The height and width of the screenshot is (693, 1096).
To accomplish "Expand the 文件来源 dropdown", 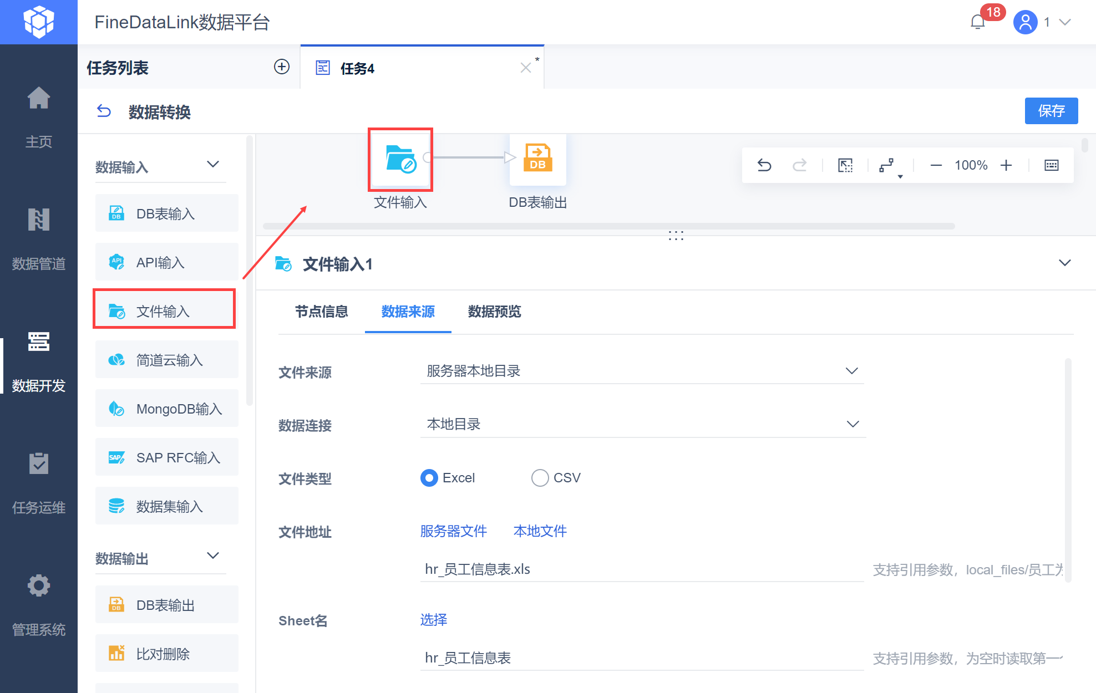I will tap(642, 371).
